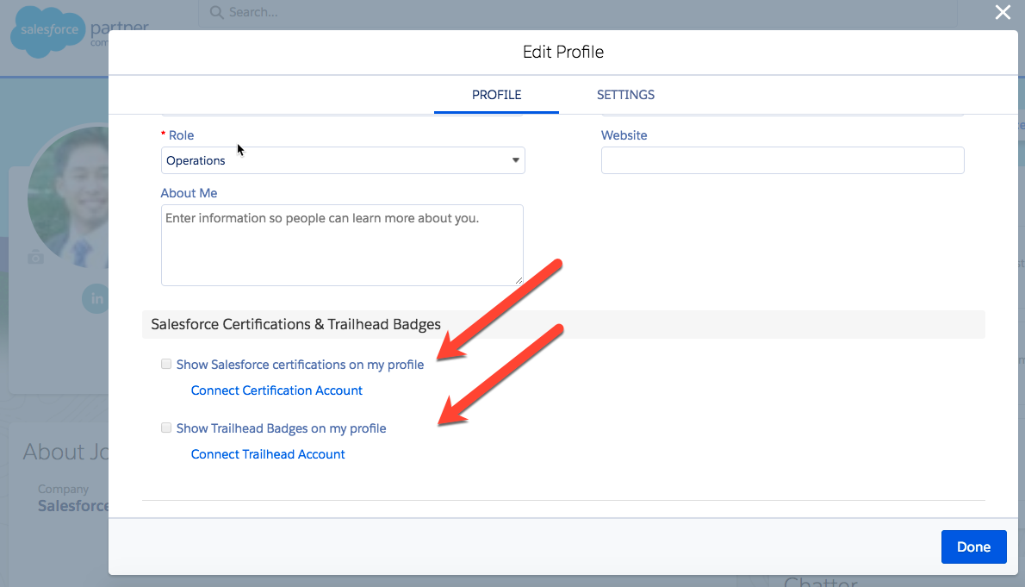The height and width of the screenshot is (587, 1025).
Task: Enable Show Salesforce certifications checkbox
Action: (x=166, y=365)
